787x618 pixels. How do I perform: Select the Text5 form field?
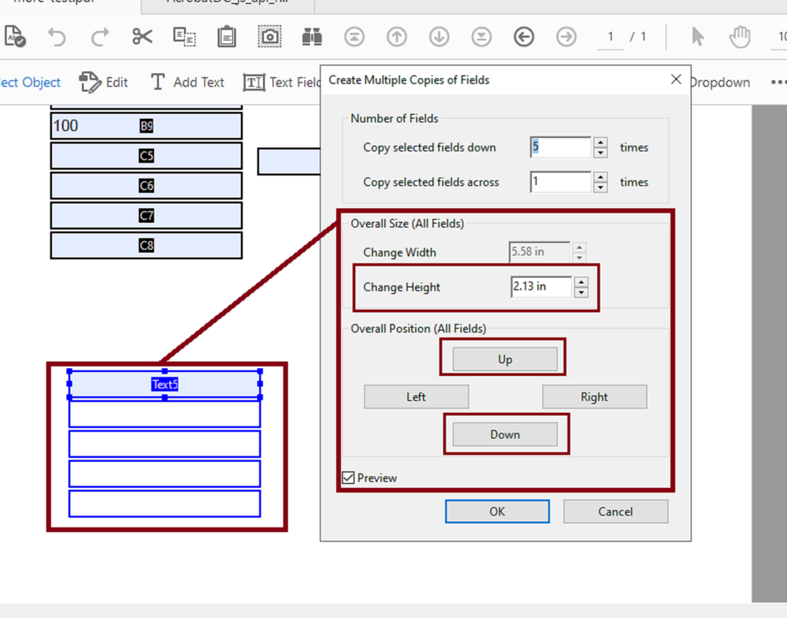tap(165, 385)
